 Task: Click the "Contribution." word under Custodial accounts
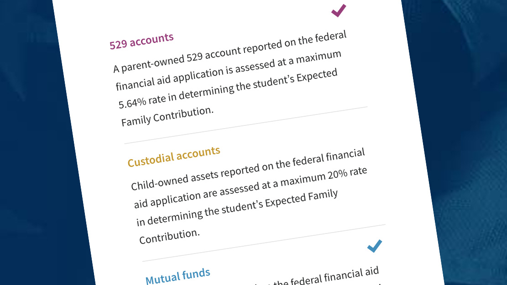[x=169, y=236]
